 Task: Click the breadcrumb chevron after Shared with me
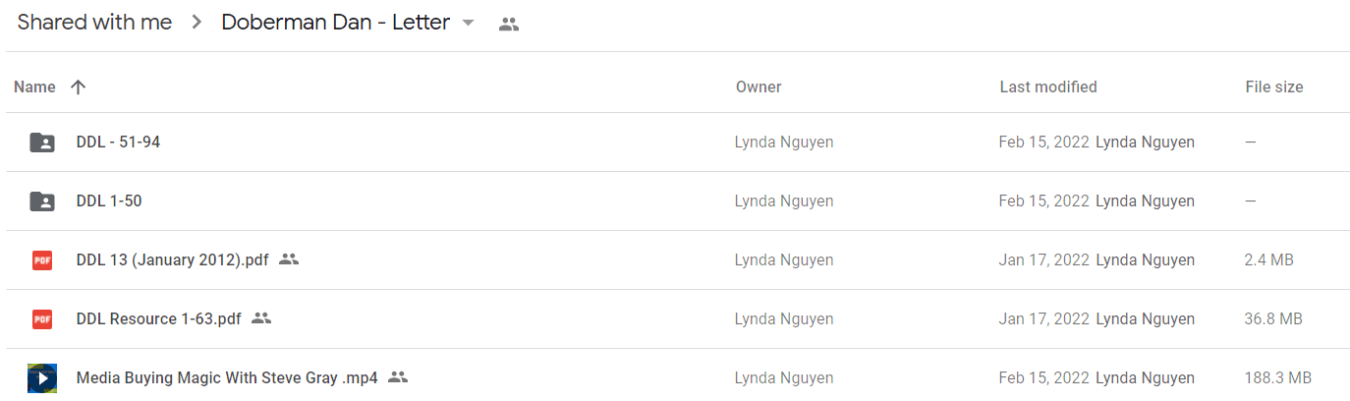pyautogui.click(x=197, y=23)
